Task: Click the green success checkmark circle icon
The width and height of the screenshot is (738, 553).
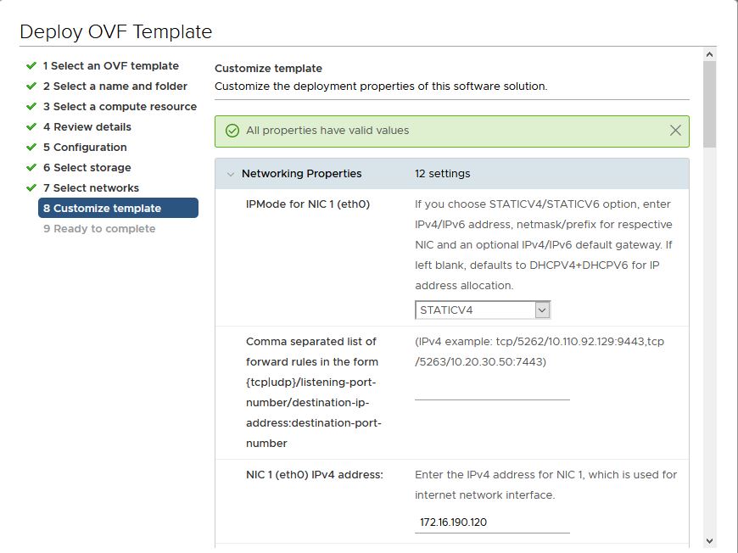Action: tap(232, 131)
